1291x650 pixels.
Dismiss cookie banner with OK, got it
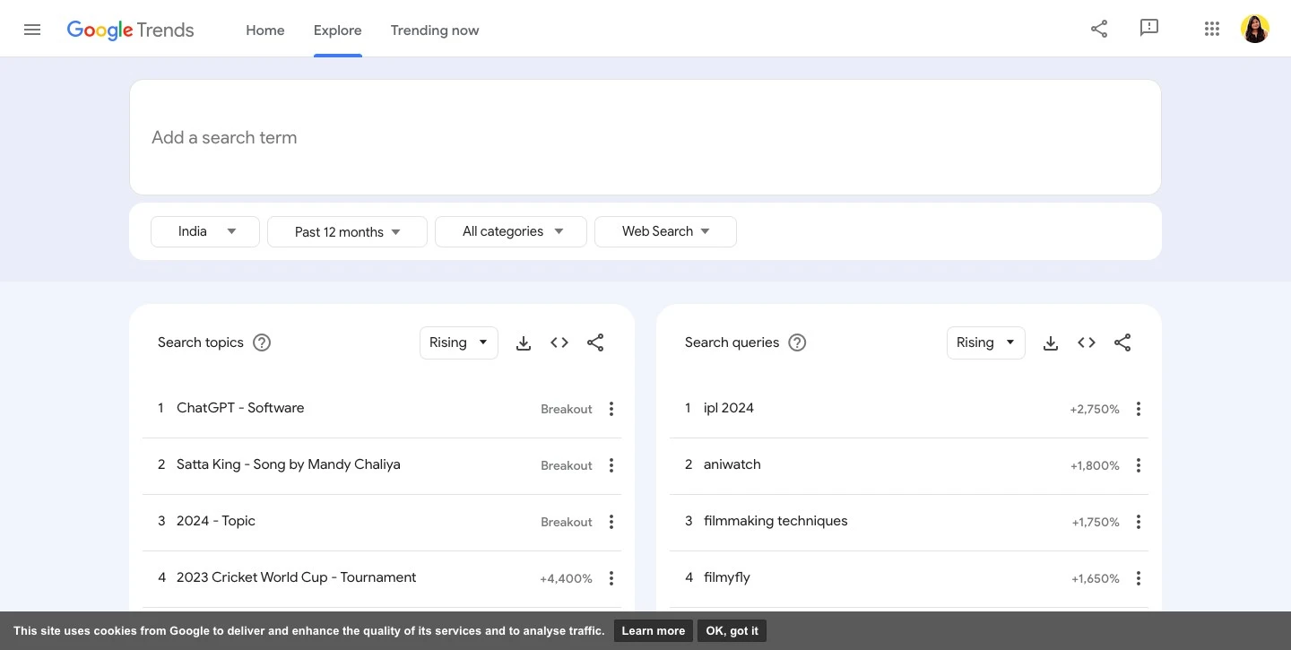click(732, 630)
